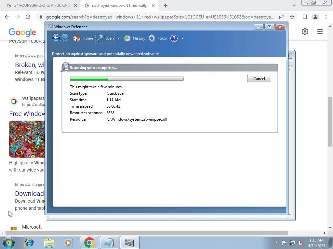This screenshot has height=249, width=333.
Task: Click the colorful wallpaper thumbnail
Action: (27, 139)
